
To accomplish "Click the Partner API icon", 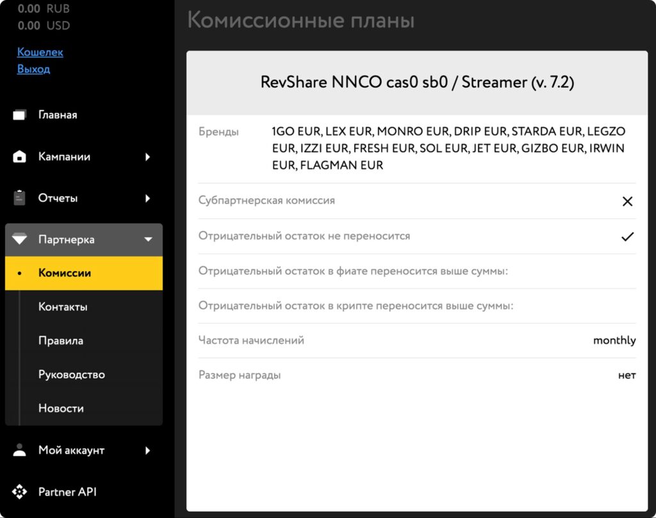I will [19, 492].
